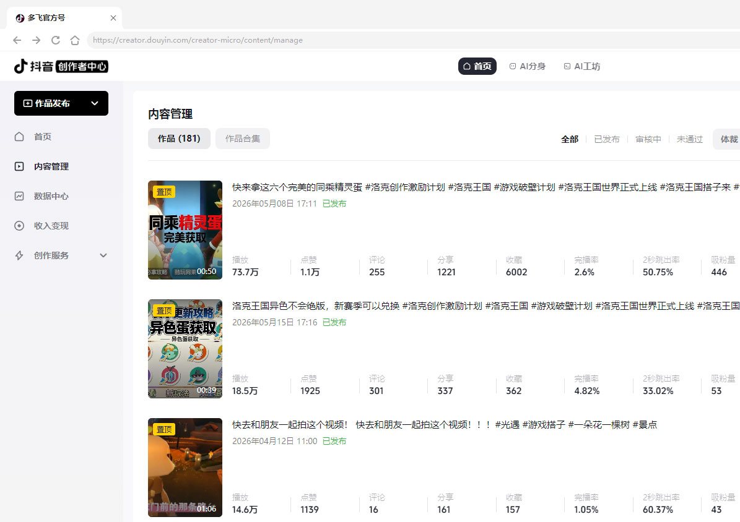Close the 多飞官方号 browser tab
Image resolution: width=740 pixels, height=522 pixels.
click(x=113, y=18)
